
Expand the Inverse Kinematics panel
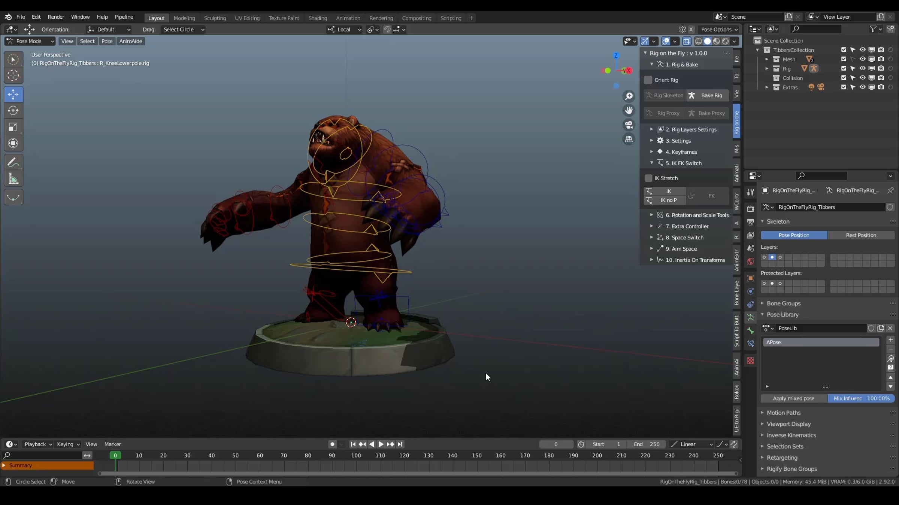[791, 435]
